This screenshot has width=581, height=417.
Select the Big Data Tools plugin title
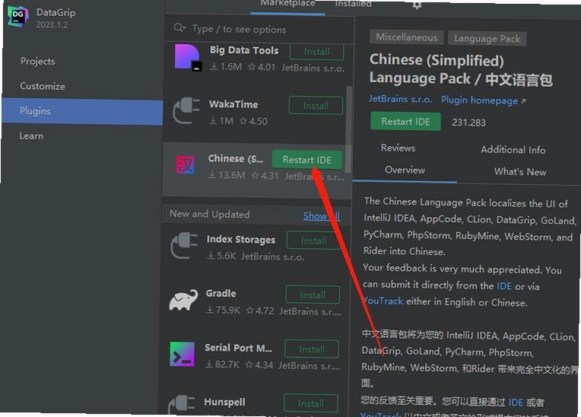click(x=244, y=50)
